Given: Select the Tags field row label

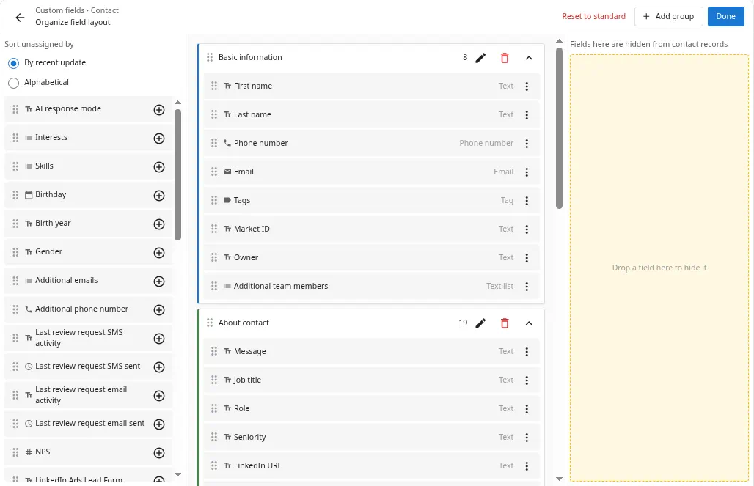Looking at the screenshot, I should click(242, 200).
